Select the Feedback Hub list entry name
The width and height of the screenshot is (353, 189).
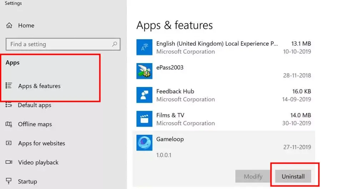(175, 91)
